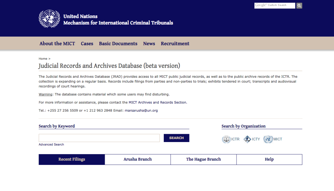Select the MICT emblem icon
The width and height of the screenshot is (334, 191).
tap(268, 139)
